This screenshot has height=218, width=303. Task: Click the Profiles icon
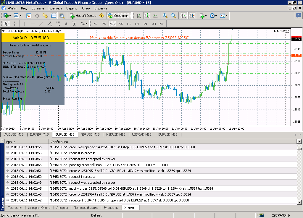16,16
